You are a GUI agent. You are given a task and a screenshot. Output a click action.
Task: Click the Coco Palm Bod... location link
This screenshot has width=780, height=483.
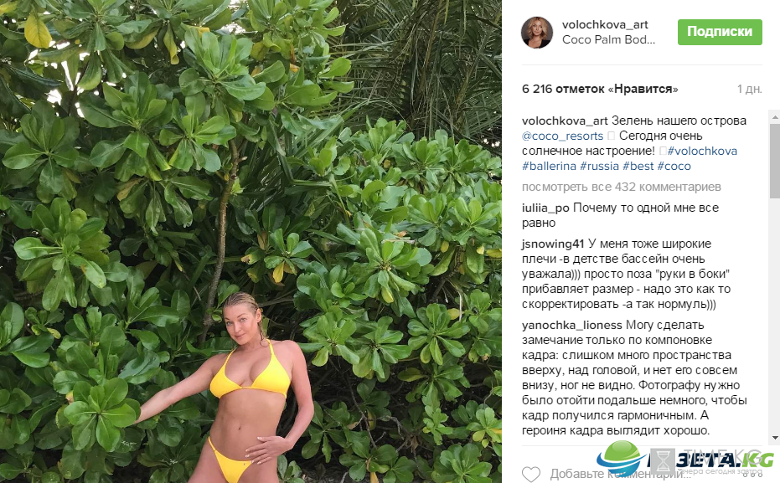click(x=608, y=39)
